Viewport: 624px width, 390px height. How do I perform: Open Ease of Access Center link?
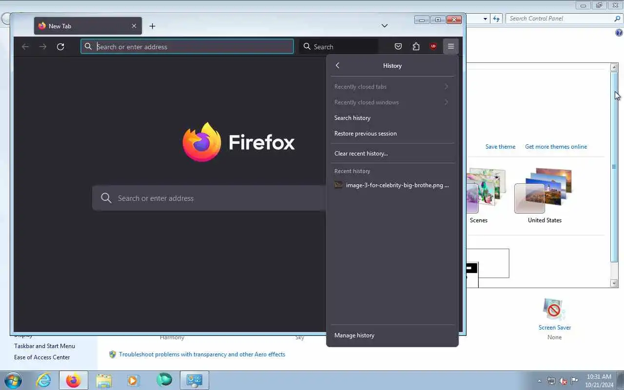click(42, 357)
